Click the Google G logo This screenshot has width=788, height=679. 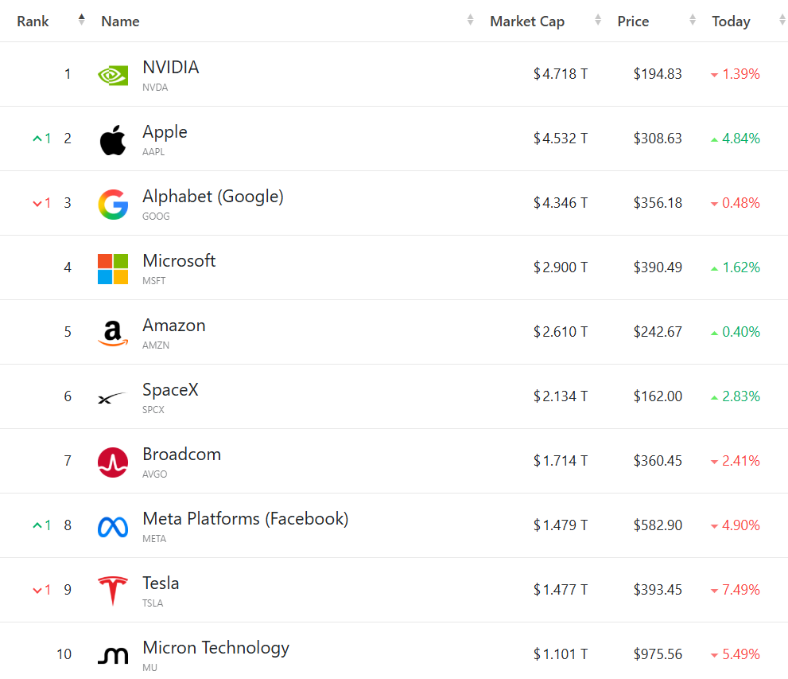pyautogui.click(x=113, y=205)
